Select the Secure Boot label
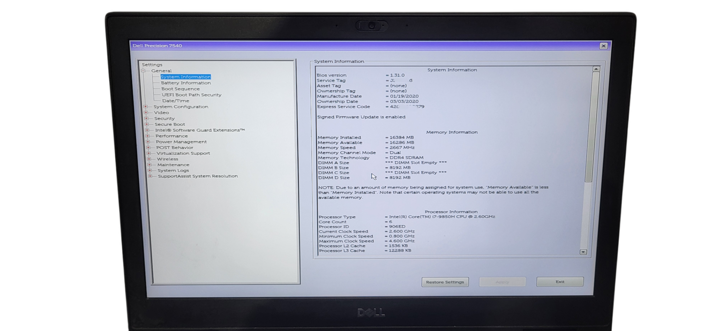 pos(170,124)
